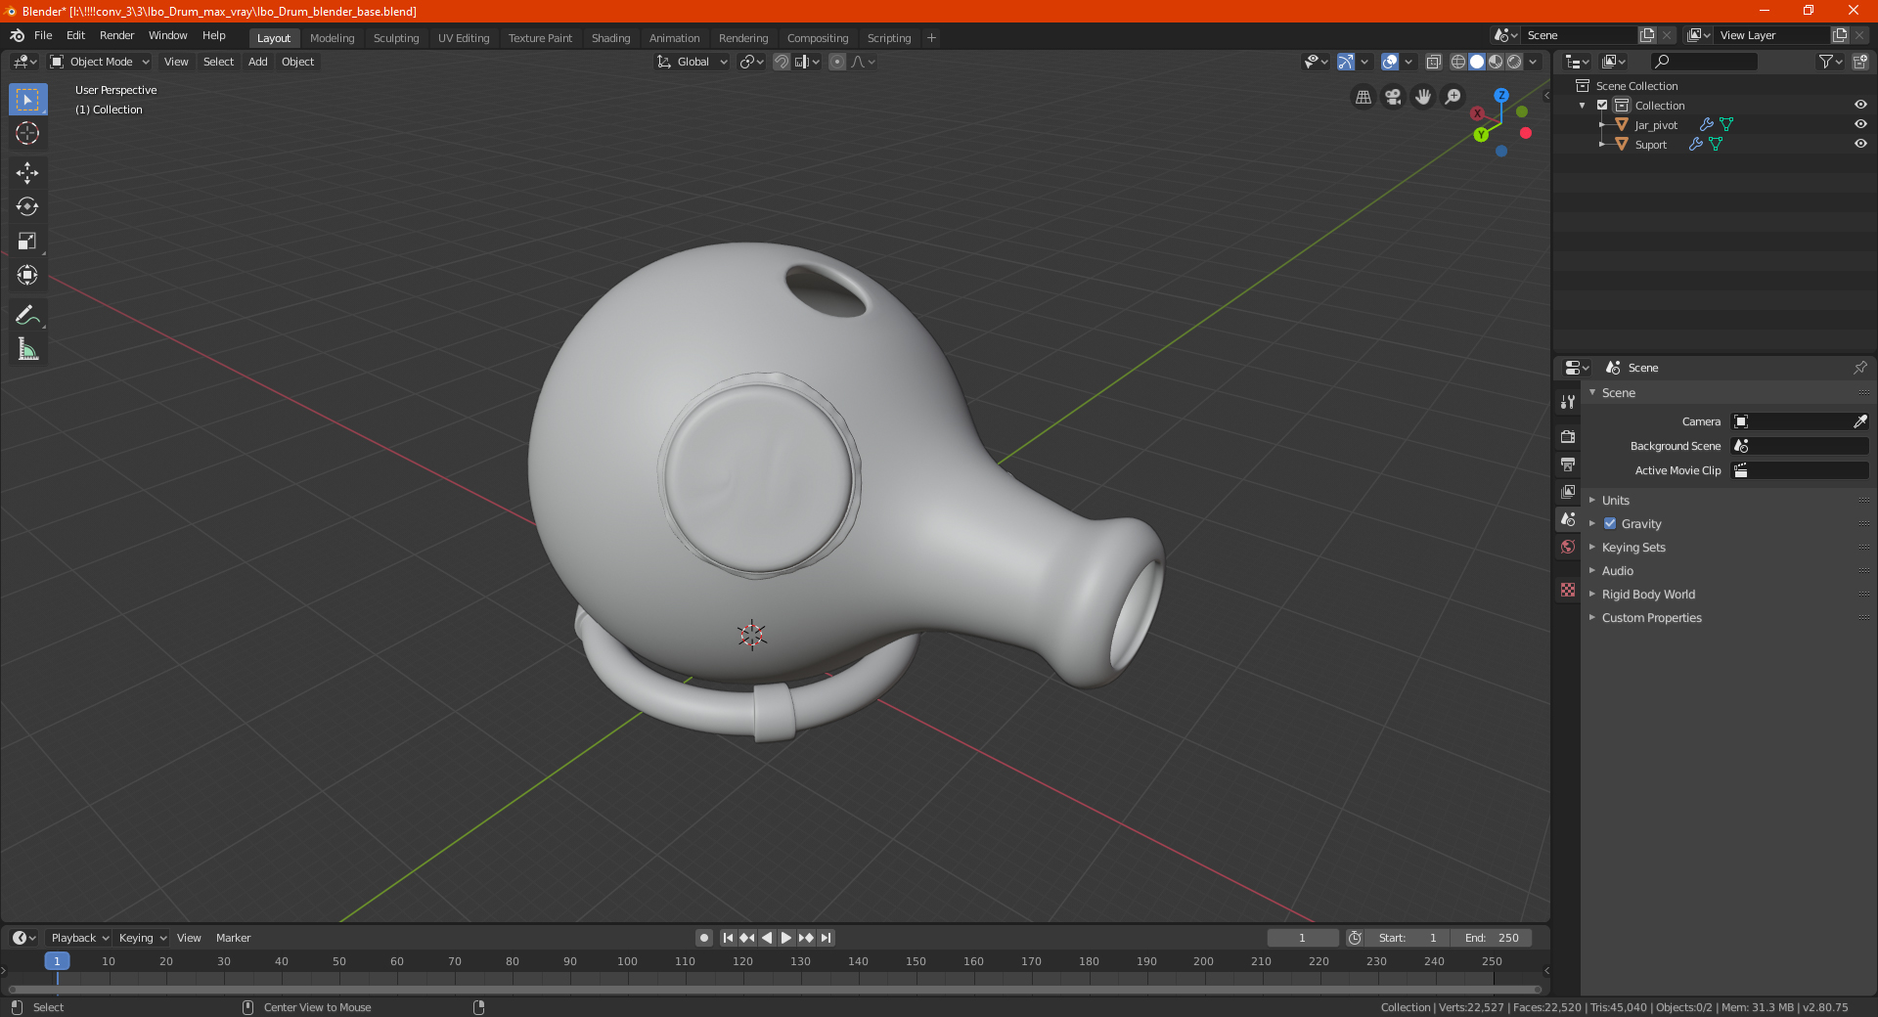Image resolution: width=1878 pixels, height=1017 pixels.
Task: Open the File menu
Action: [43, 35]
